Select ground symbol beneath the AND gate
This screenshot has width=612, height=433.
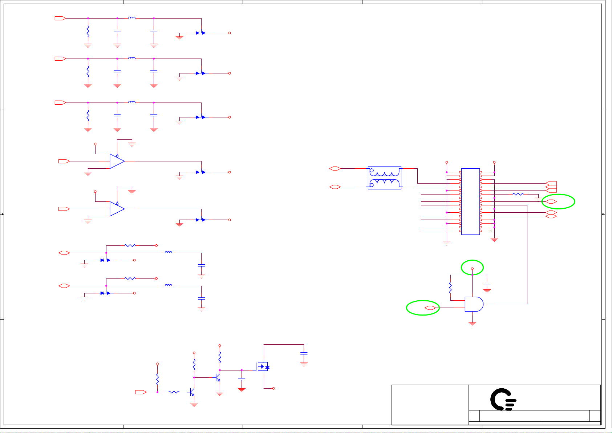(x=472, y=324)
